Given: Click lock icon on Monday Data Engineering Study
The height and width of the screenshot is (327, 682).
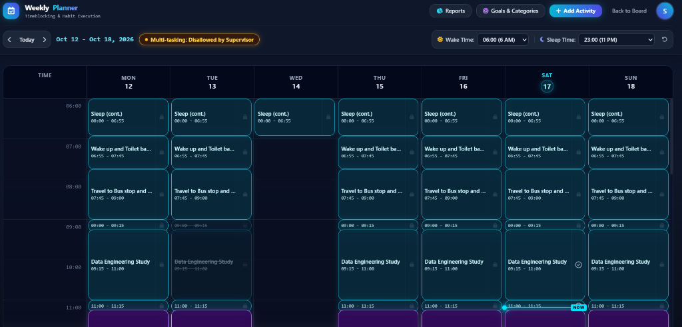Looking at the screenshot, I should [161, 265].
